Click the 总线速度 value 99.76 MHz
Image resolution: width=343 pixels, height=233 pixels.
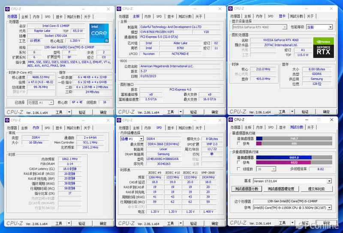coord(41,87)
